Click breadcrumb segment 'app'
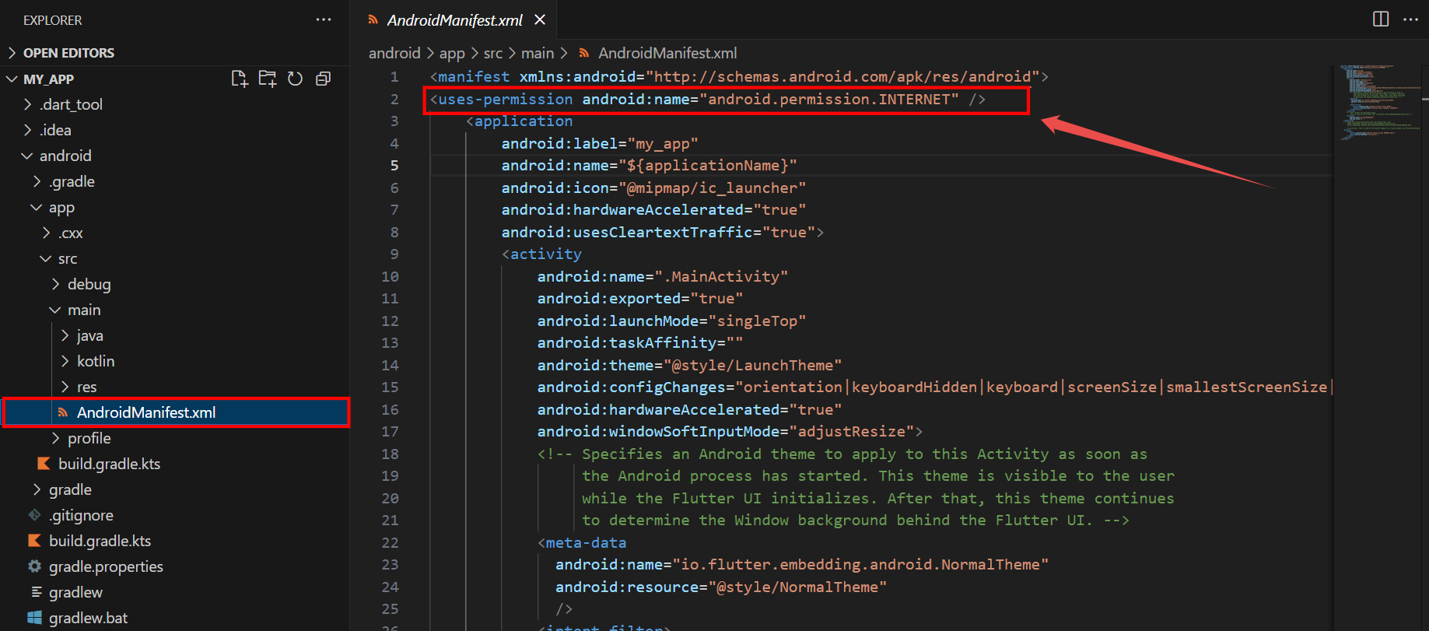 click(x=452, y=53)
